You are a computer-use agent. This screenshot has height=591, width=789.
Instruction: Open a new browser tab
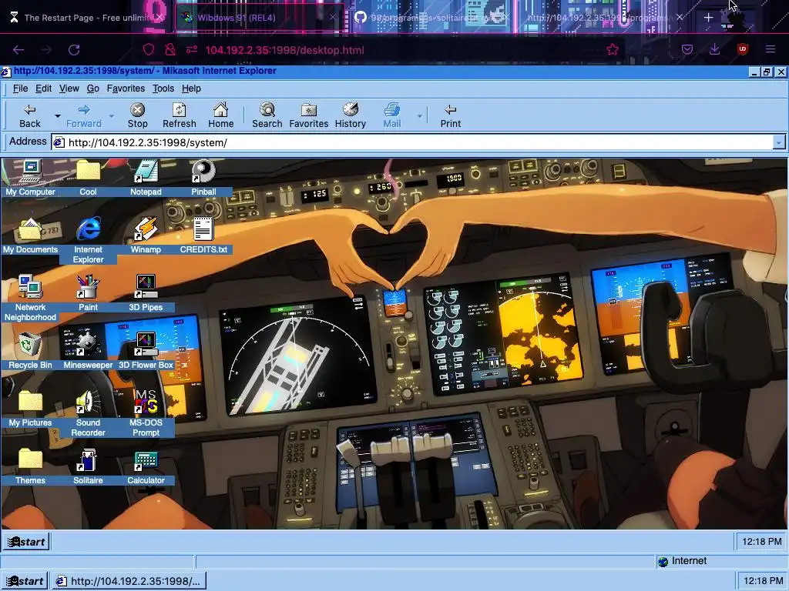point(708,18)
